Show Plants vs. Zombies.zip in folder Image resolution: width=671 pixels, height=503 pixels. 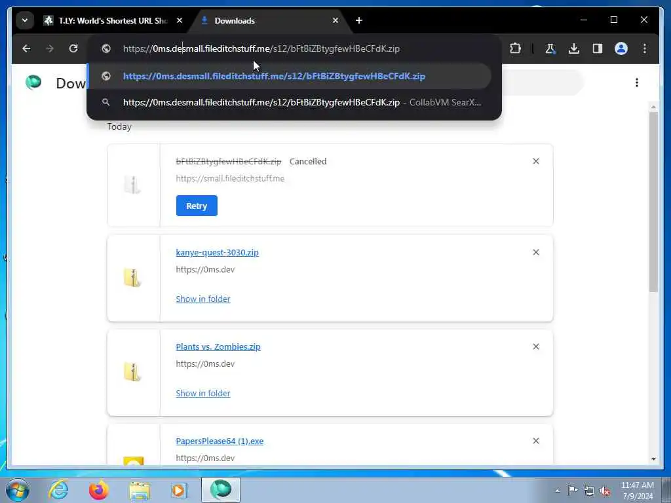point(203,393)
